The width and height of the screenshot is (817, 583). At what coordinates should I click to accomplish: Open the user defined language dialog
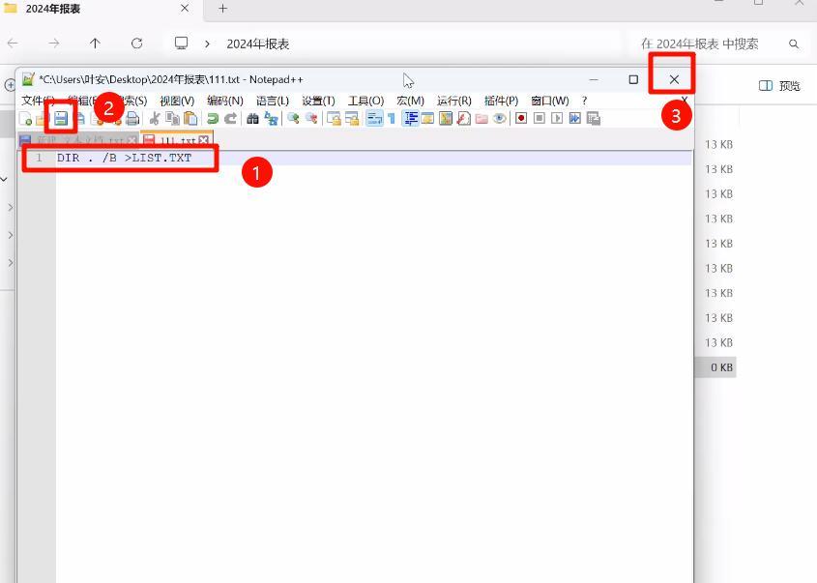[x=427, y=119]
